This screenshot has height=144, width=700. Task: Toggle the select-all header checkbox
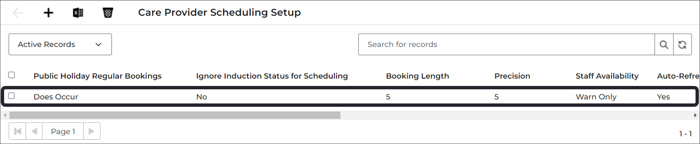12,75
